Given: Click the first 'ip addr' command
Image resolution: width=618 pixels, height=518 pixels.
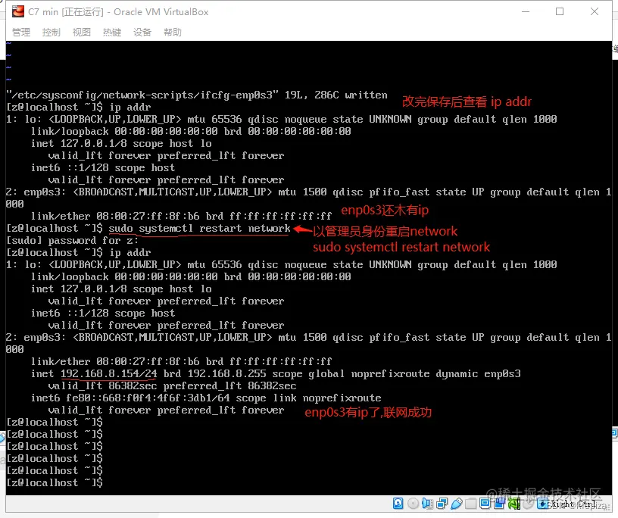Looking at the screenshot, I should (130, 108).
